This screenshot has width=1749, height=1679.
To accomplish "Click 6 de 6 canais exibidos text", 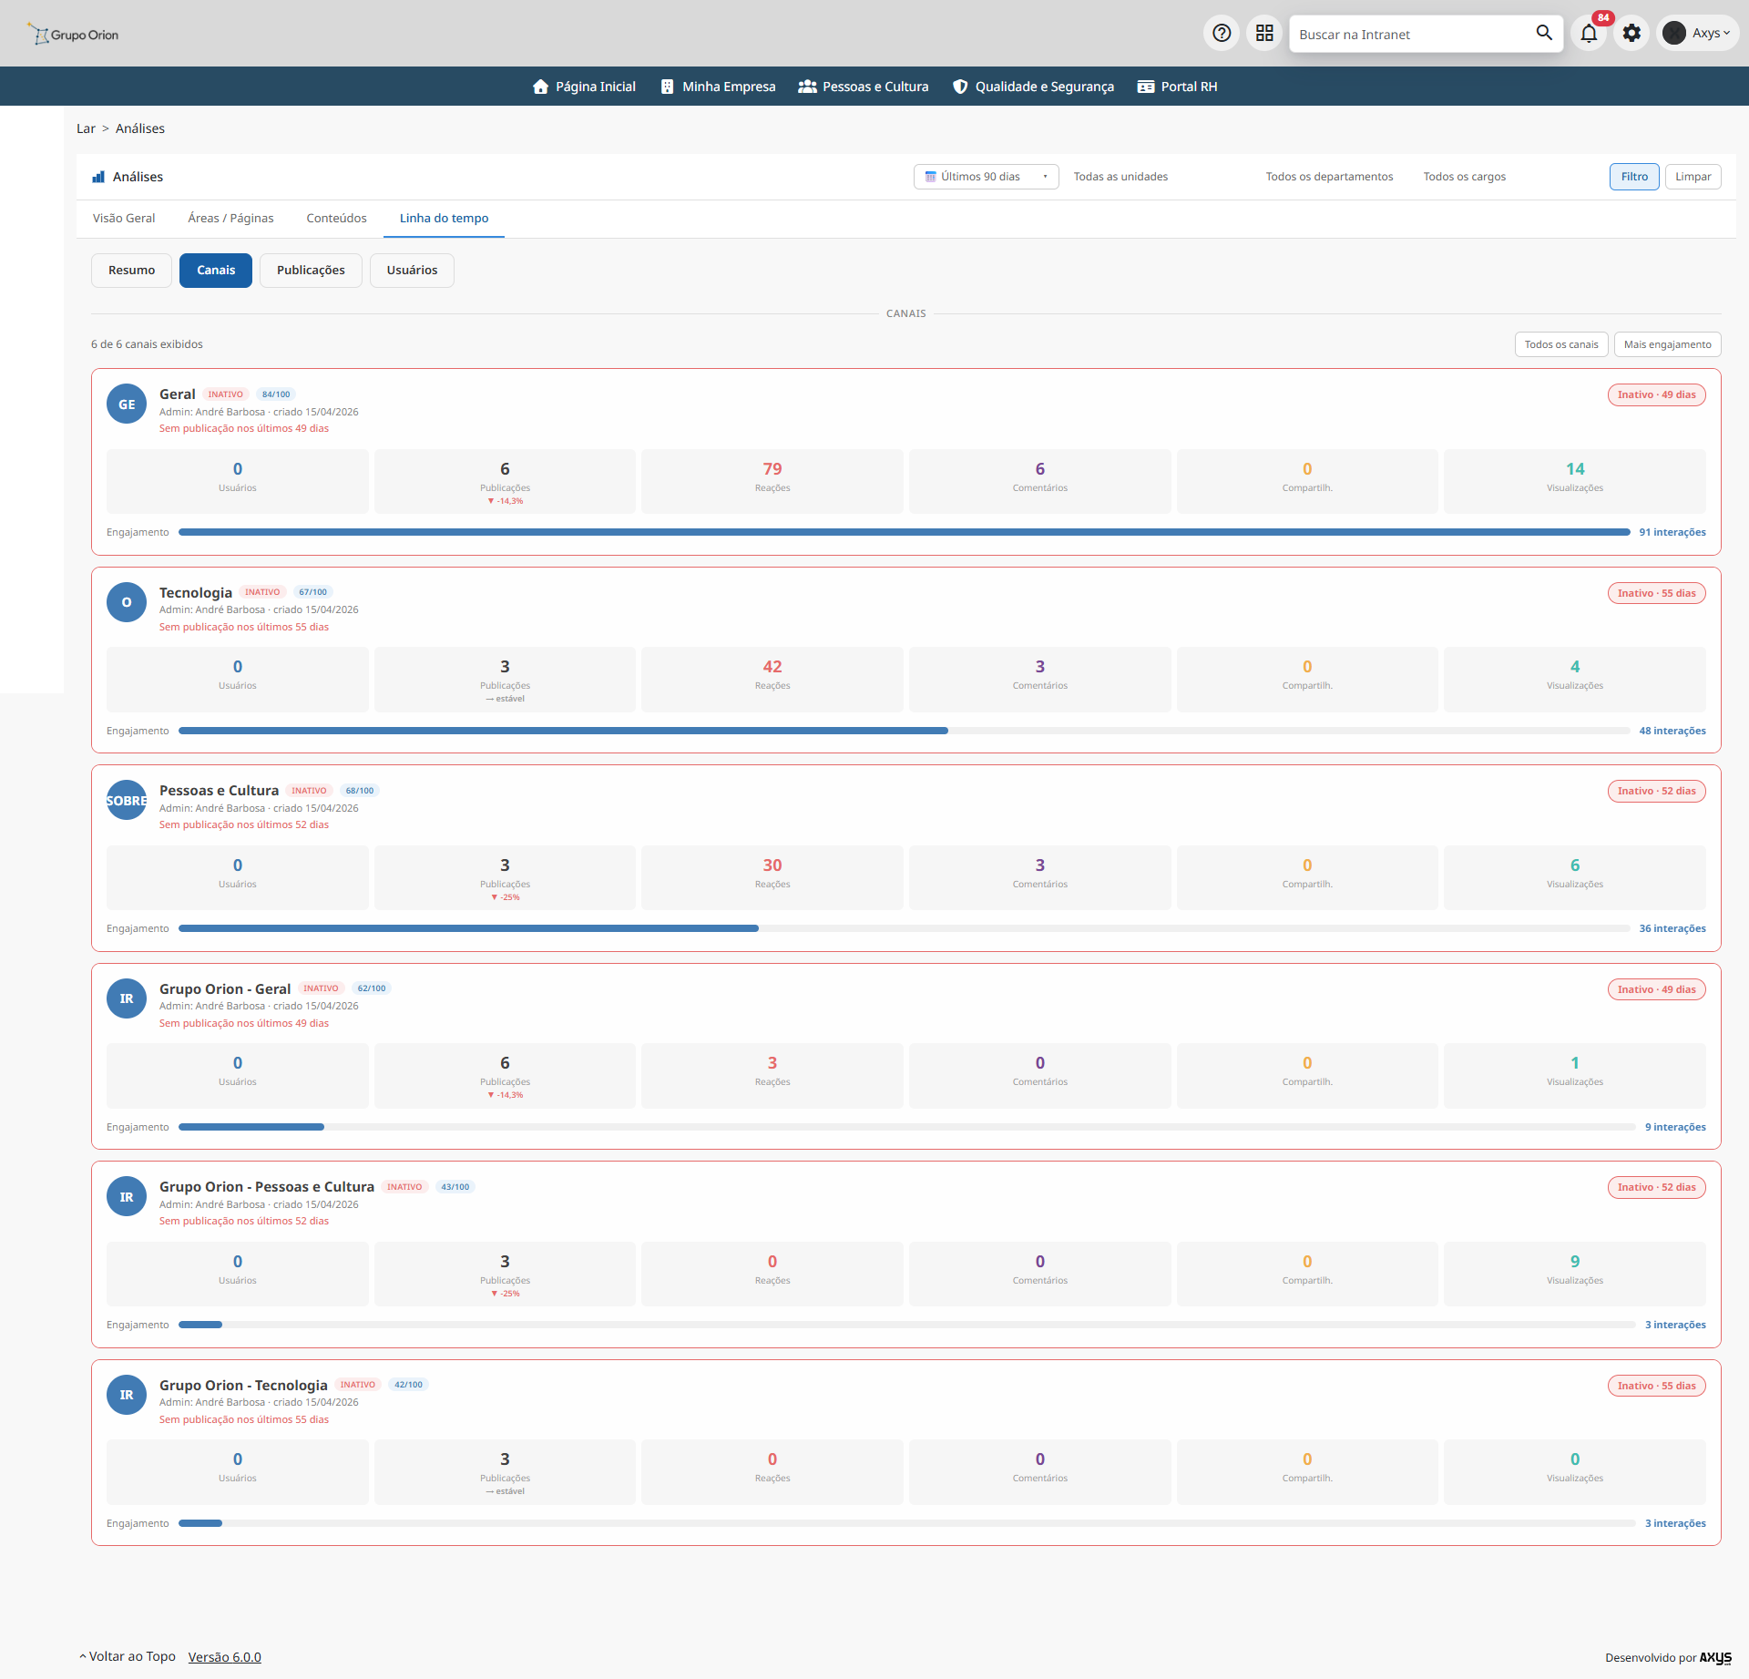I will tap(147, 344).
